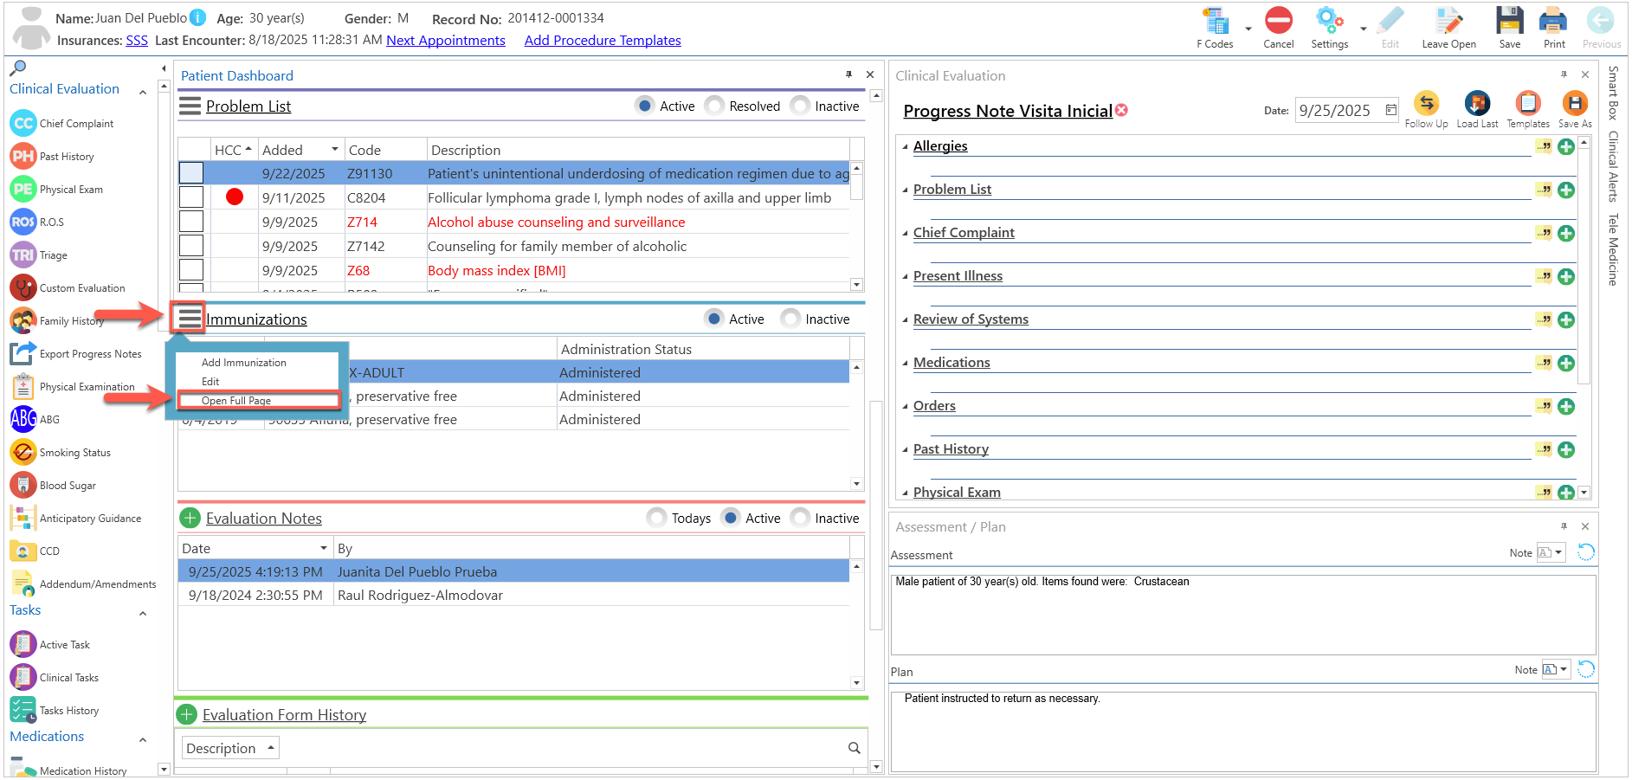Click the Save As icon

(x=1575, y=104)
